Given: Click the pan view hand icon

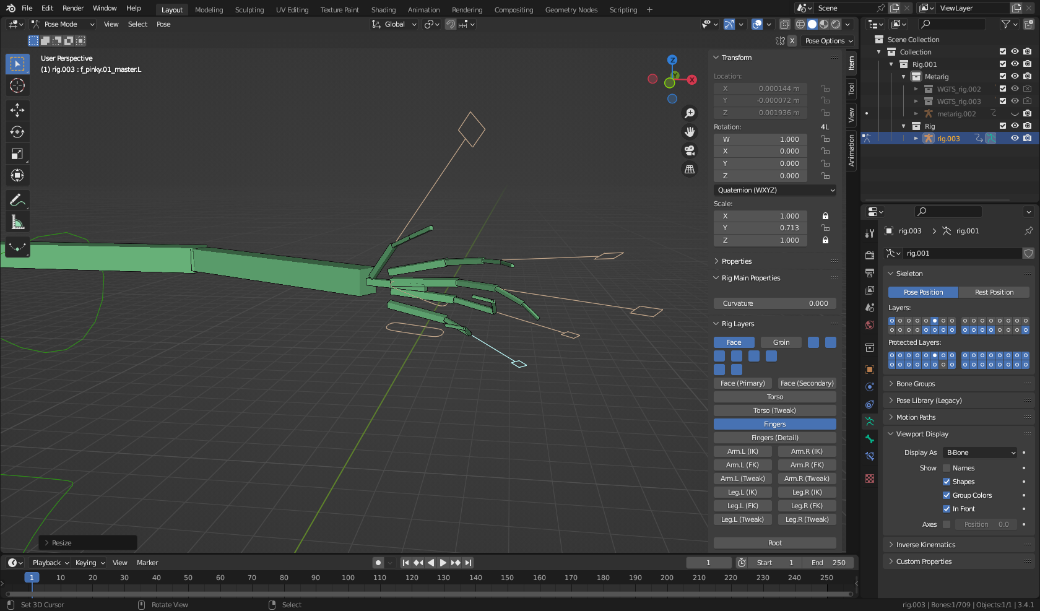Looking at the screenshot, I should point(690,132).
